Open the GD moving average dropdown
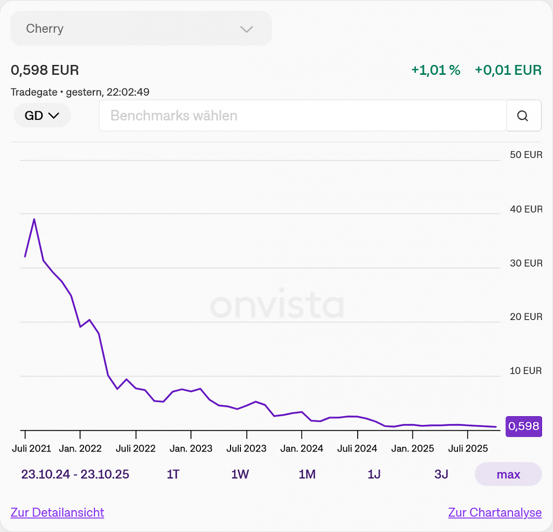This screenshot has height=532, width=553. pyautogui.click(x=43, y=115)
